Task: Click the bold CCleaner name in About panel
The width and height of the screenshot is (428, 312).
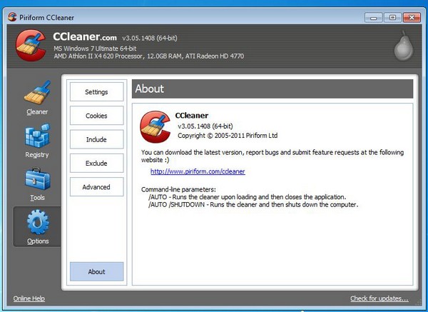Action: 192,115
